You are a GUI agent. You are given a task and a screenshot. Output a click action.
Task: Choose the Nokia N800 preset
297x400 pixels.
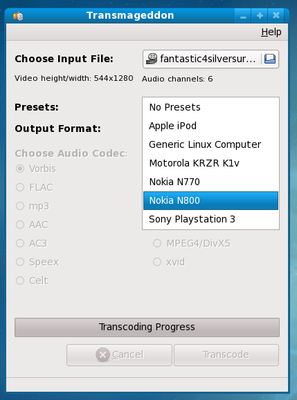(x=210, y=200)
